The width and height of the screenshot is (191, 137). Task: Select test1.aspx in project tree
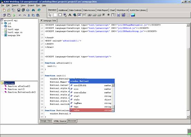tap(13, 29)
